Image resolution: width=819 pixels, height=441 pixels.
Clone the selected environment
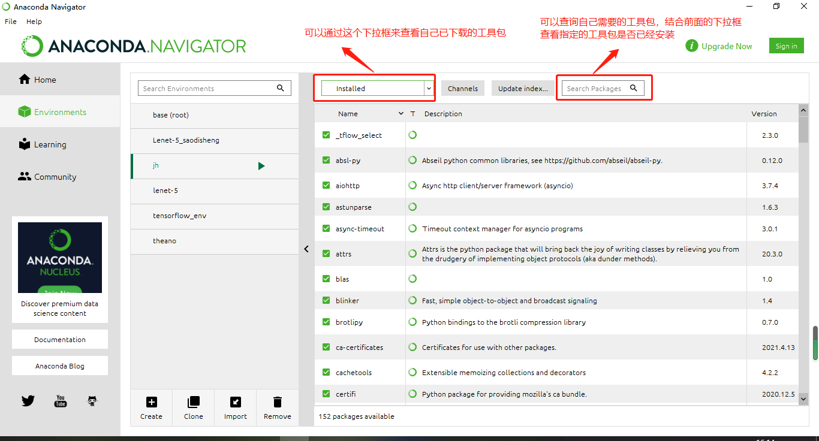(193, 407)
